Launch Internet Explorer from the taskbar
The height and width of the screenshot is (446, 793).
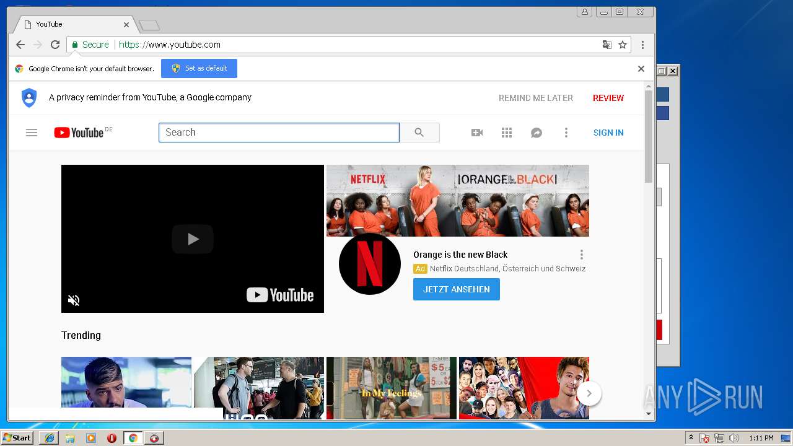50,438
